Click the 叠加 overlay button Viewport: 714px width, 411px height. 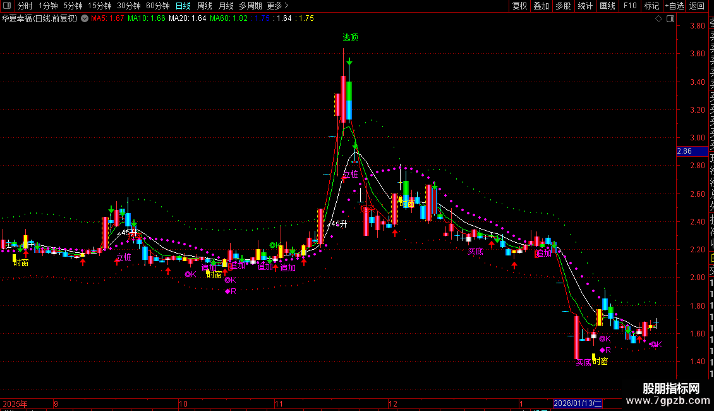tap(542, 6)
